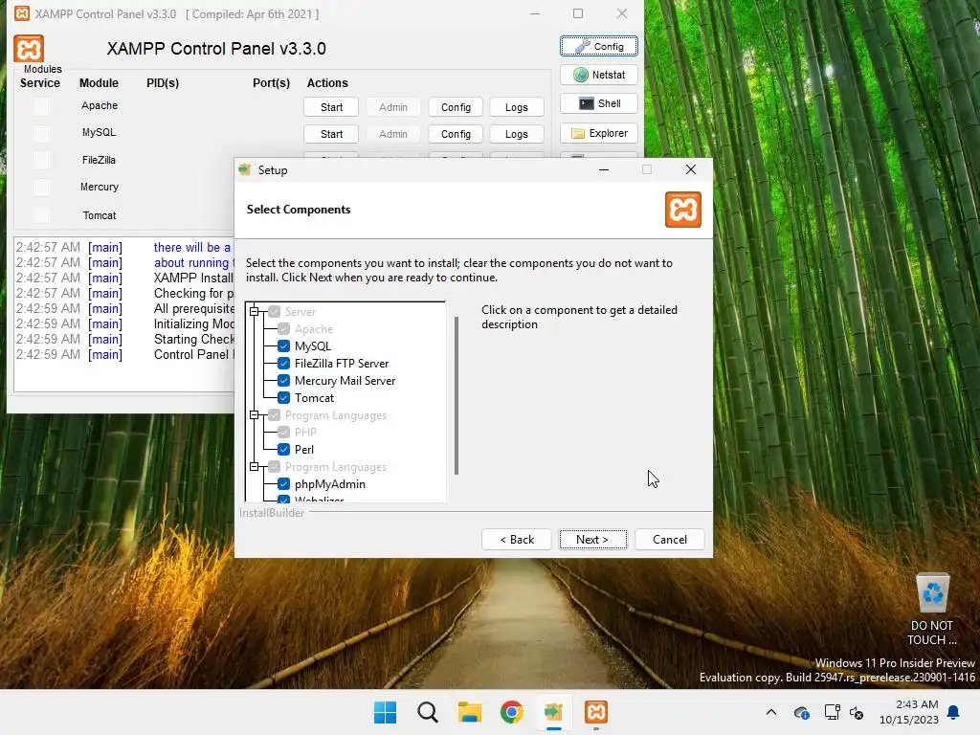
Task: Uncheck the FileZilla FTP Server component
Action: click(283, 363)
